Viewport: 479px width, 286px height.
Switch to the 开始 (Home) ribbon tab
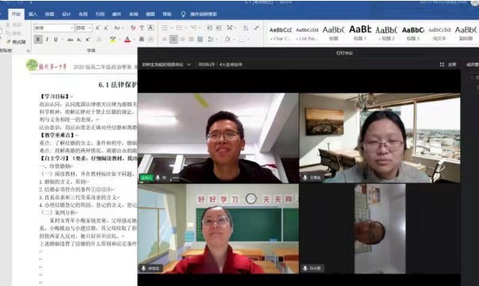[16, 14]
